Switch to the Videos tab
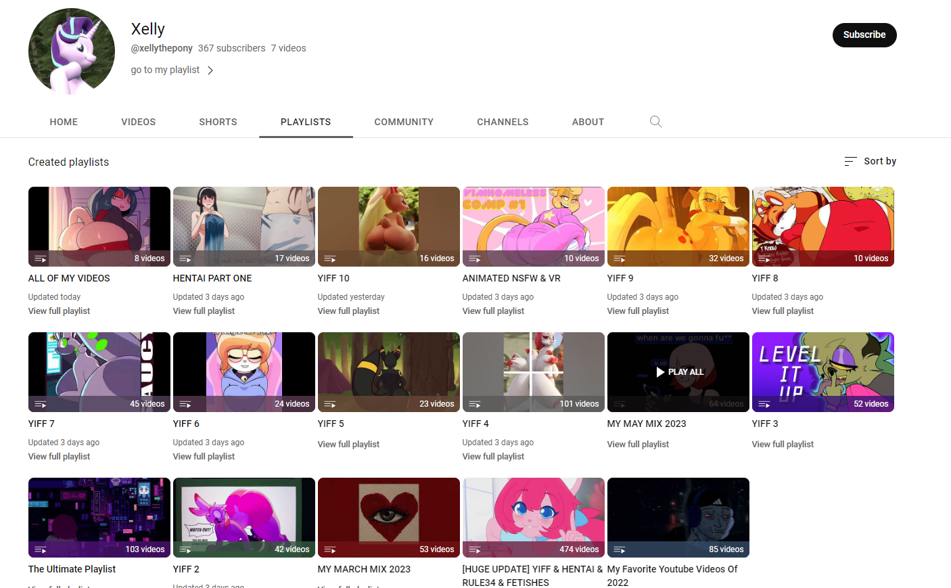Screen dimensions: 951x588 point(138,122)
